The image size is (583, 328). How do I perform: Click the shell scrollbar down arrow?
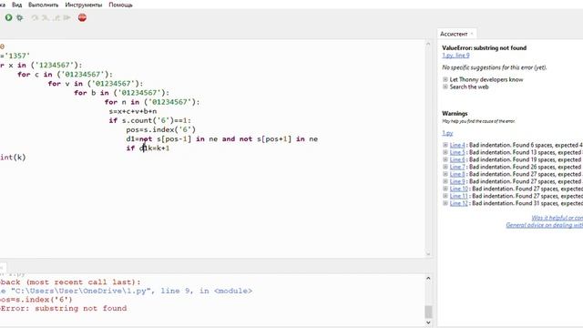[428, 323]
